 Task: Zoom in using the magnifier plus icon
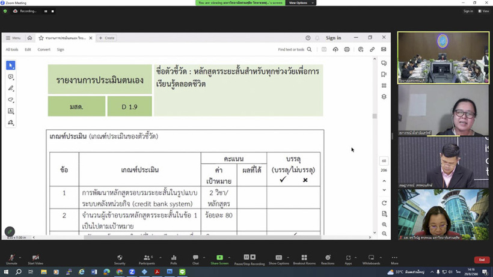point(384,224)
